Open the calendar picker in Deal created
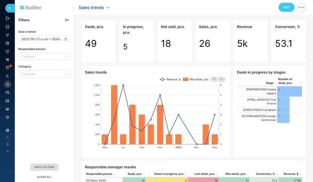Viewport: 313px width, 182px height. (66, 39)
